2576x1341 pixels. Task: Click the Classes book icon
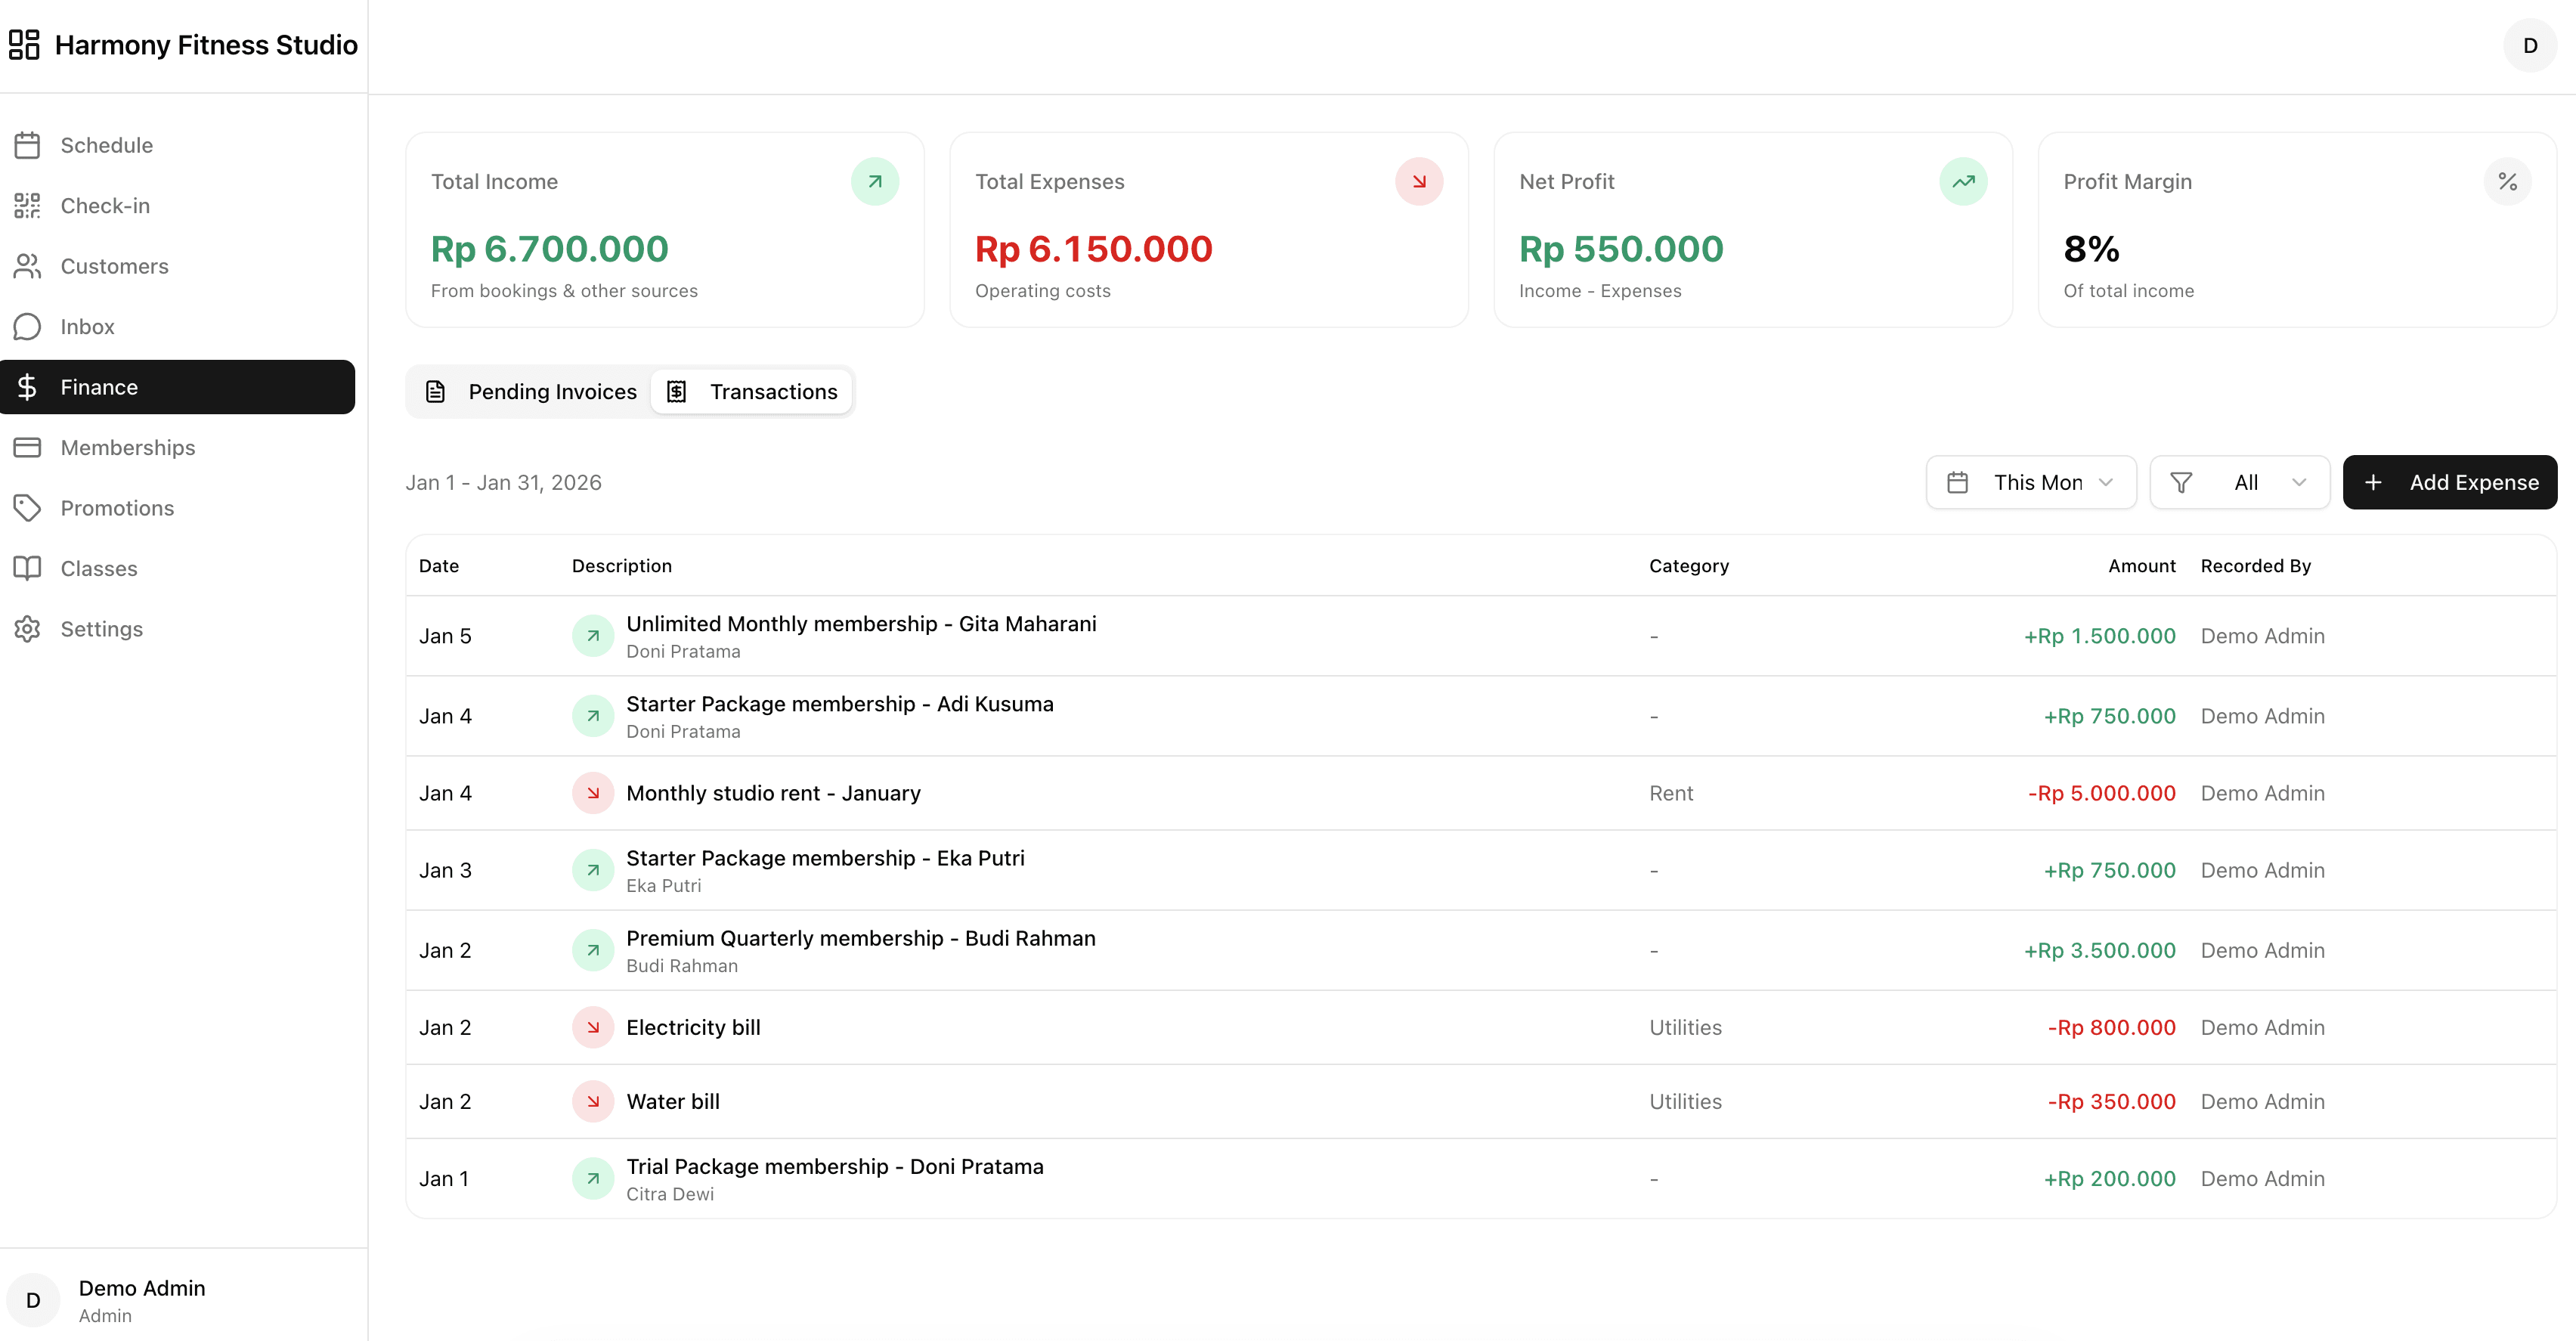pos(27,569)
